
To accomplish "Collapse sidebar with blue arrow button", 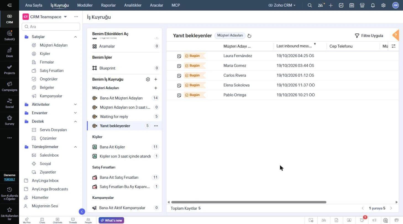I will [82, 212].
